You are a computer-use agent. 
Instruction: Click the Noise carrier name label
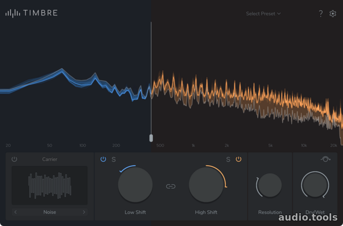[49, 212]
